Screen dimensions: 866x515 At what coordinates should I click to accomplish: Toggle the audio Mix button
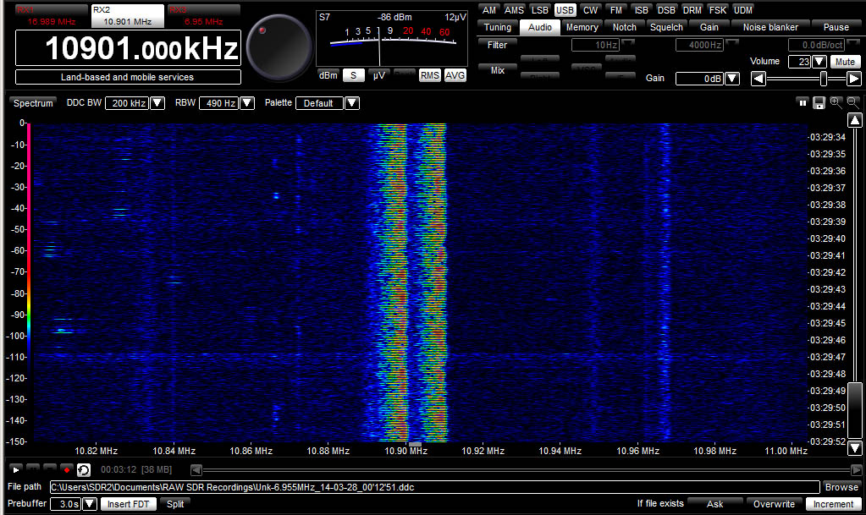pos(497,70)
